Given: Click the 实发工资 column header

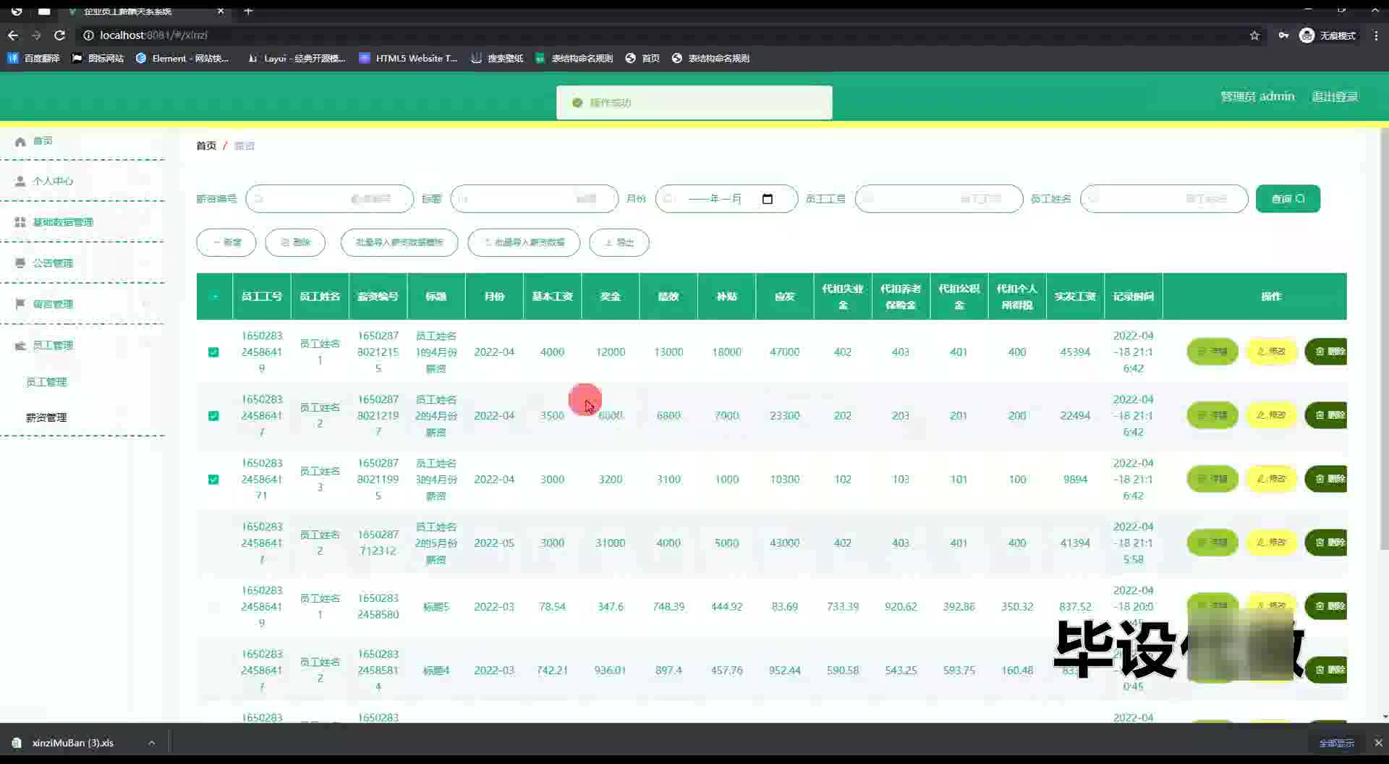Looking at the screenshot, I should click(1075, 297).
